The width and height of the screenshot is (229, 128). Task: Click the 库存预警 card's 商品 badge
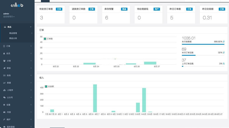click(124, 9)
